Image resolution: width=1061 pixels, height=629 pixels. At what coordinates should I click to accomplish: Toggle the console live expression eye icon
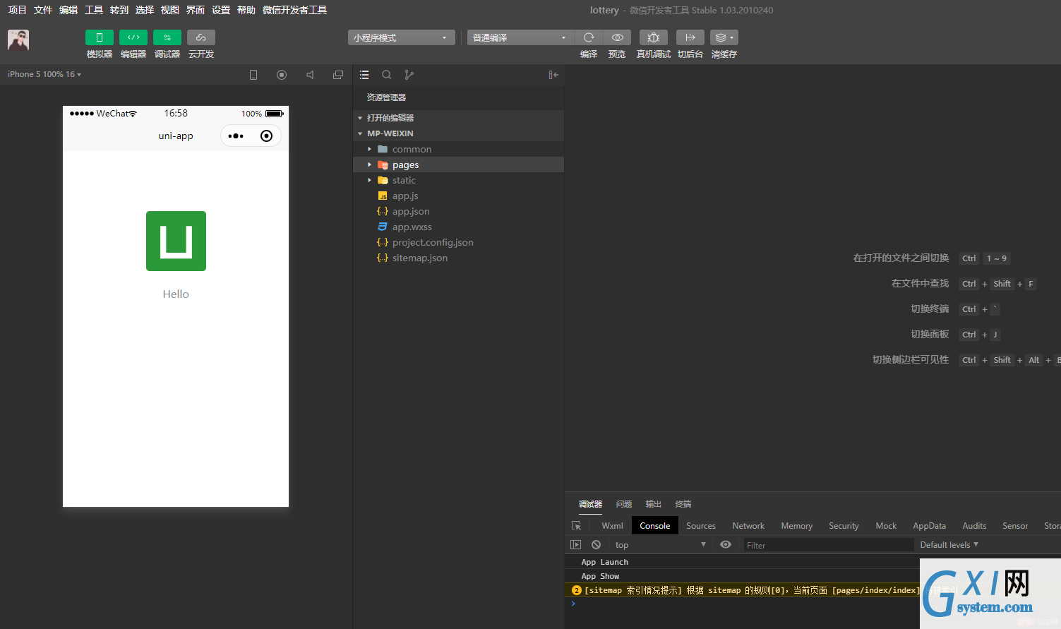[x=726, y=545]
